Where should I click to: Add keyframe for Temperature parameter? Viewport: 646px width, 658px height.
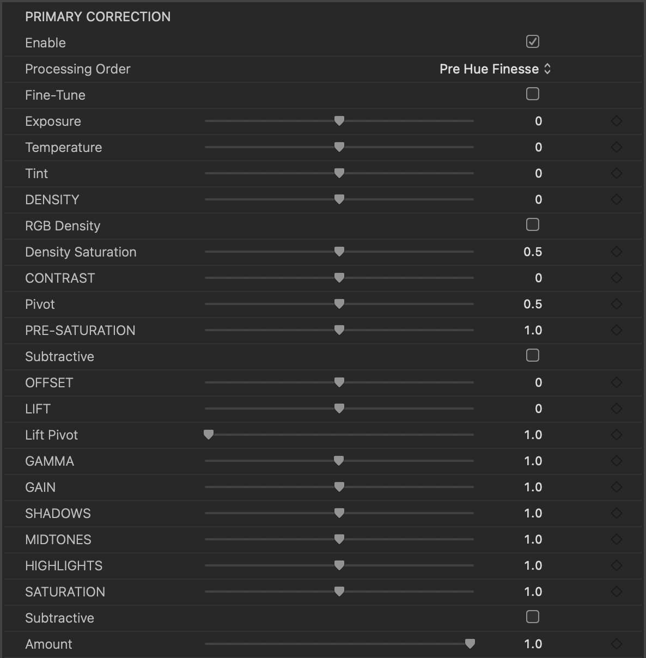617,147
